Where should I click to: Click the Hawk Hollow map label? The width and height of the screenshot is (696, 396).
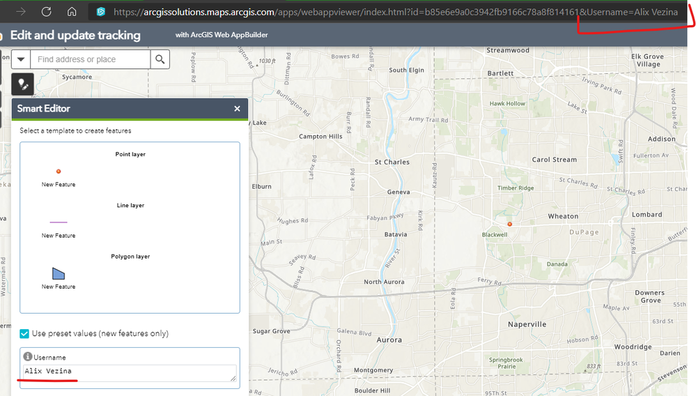[x=507, y=103]
